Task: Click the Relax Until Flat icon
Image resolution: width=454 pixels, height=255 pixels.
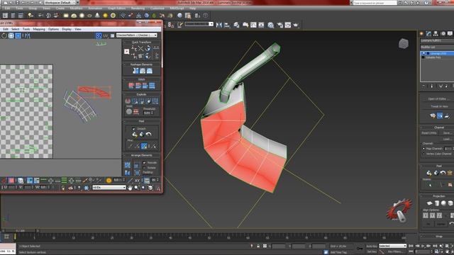Action: 143,71
